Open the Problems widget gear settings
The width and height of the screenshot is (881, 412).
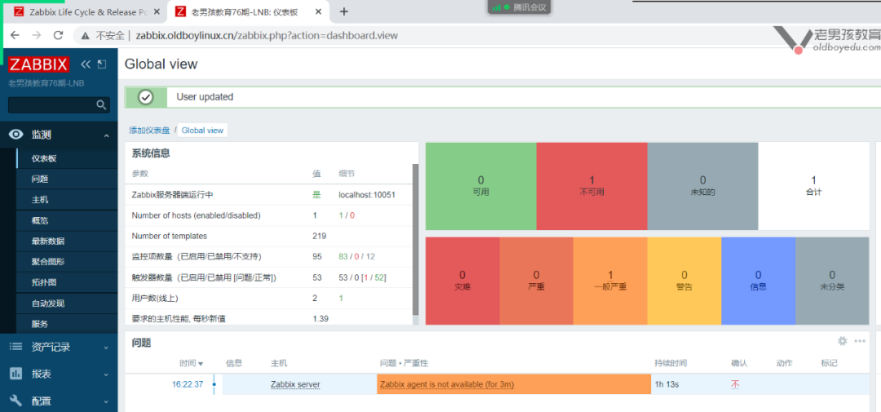click(x=843, y=341)
